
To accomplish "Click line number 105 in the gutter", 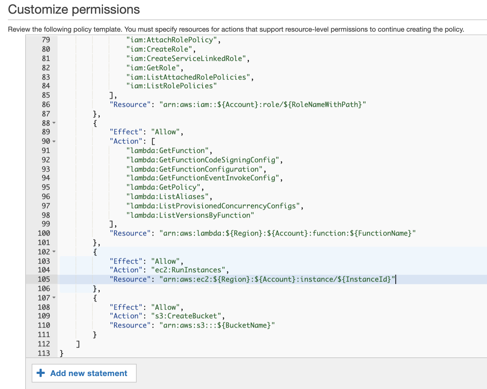I will (x=43, y=279).
